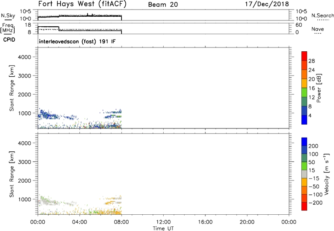
Task: Click the light-green 12–16 dB Power swatch
Action: click(304, 92)
